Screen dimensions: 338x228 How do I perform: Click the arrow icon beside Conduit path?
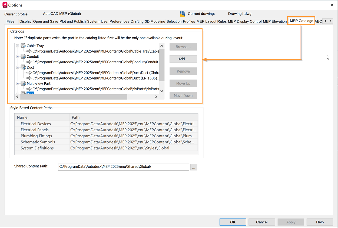(29, 62)
